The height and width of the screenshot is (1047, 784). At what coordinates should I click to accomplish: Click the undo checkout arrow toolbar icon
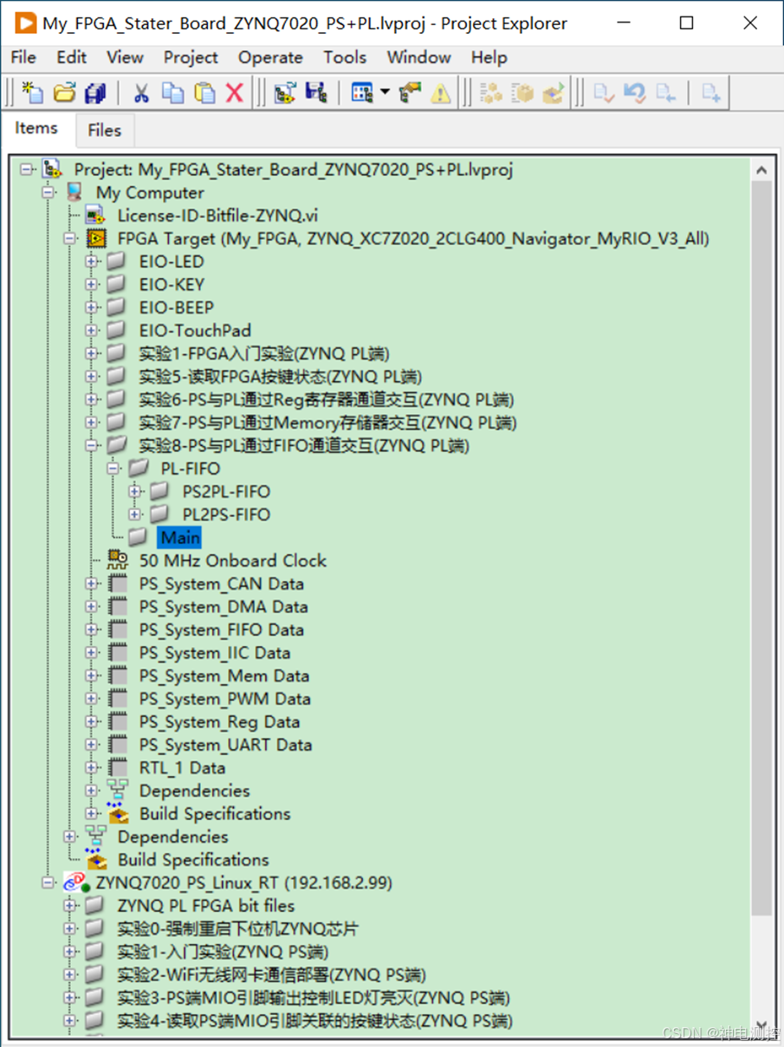click(x=635, y=93)
